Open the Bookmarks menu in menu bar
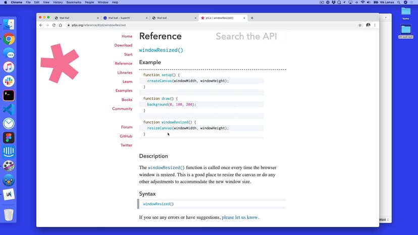 74,3
